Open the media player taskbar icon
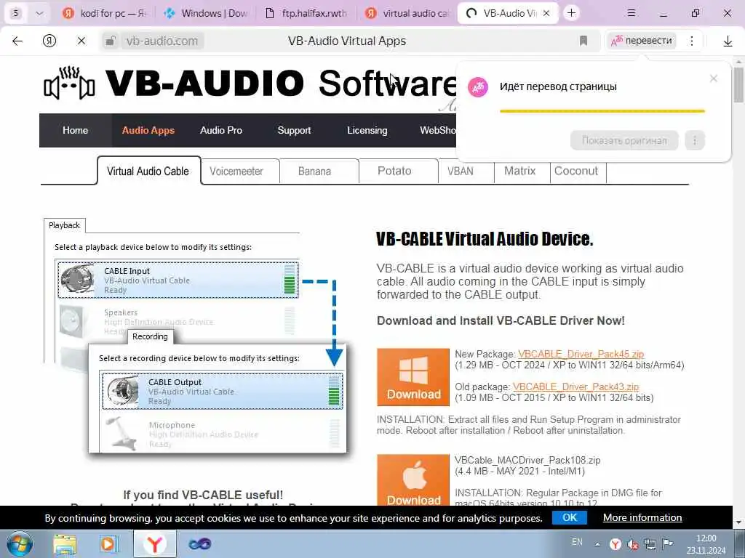745x558 pixels. click(108, 543)
